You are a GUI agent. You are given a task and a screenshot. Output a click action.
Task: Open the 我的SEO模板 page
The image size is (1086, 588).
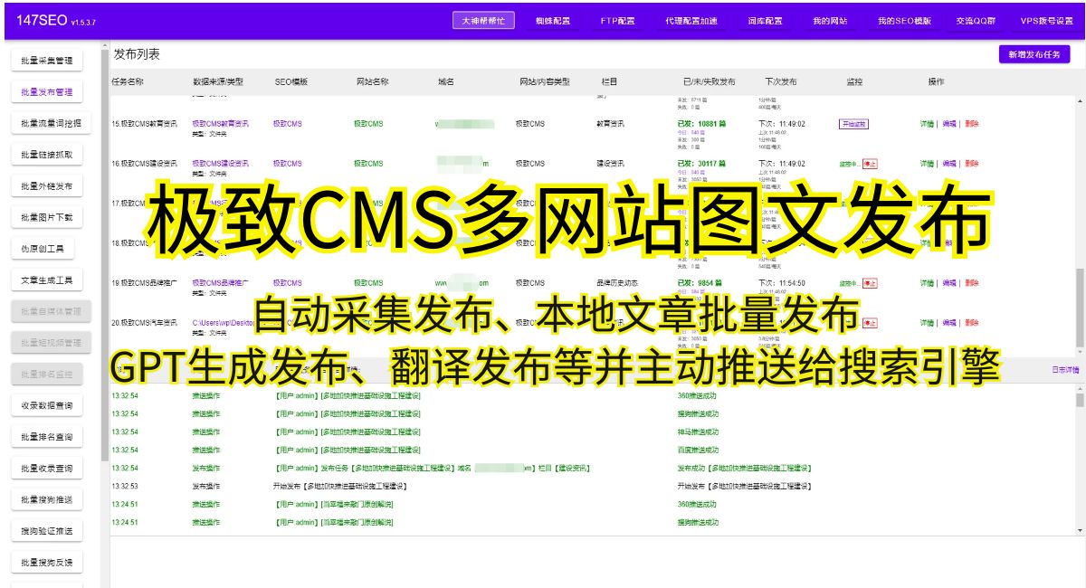(904, 20)
